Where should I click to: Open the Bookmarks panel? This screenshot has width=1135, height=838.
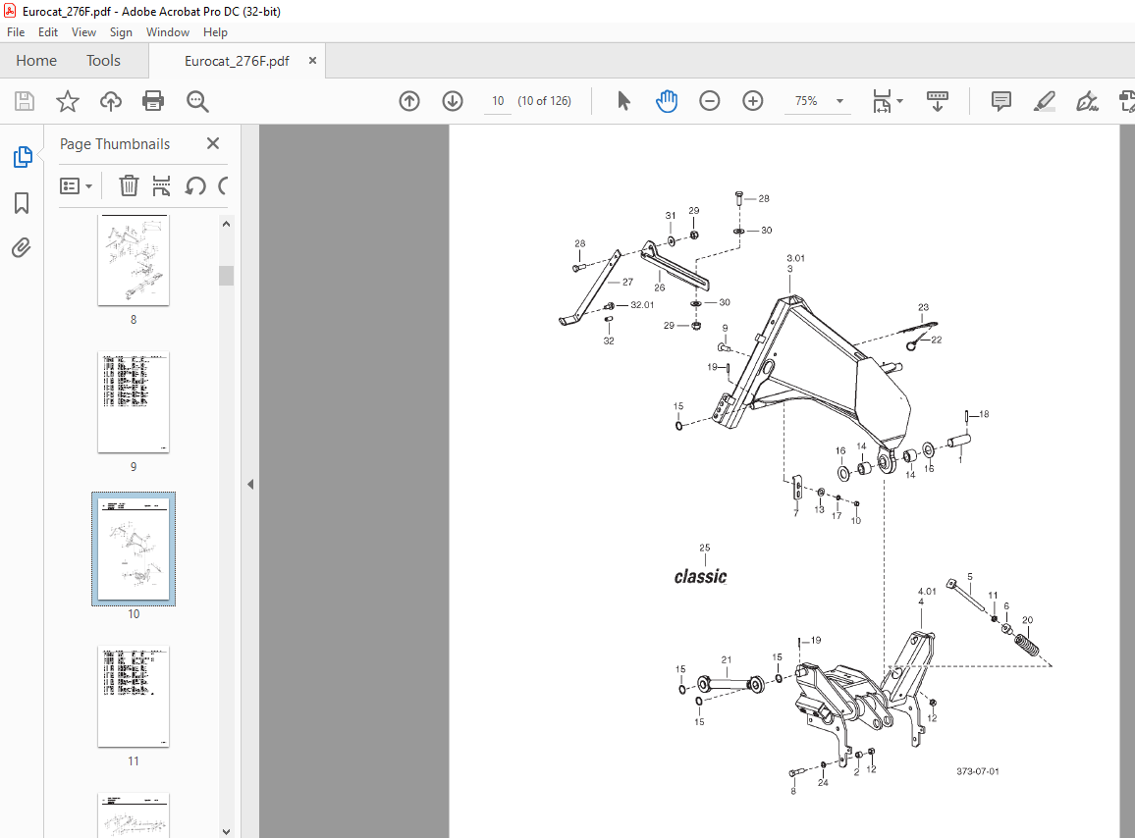22,203
